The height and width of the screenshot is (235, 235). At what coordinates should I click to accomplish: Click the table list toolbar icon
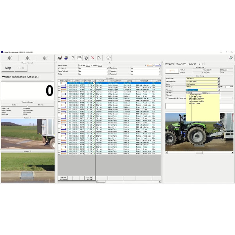[80, 58]
